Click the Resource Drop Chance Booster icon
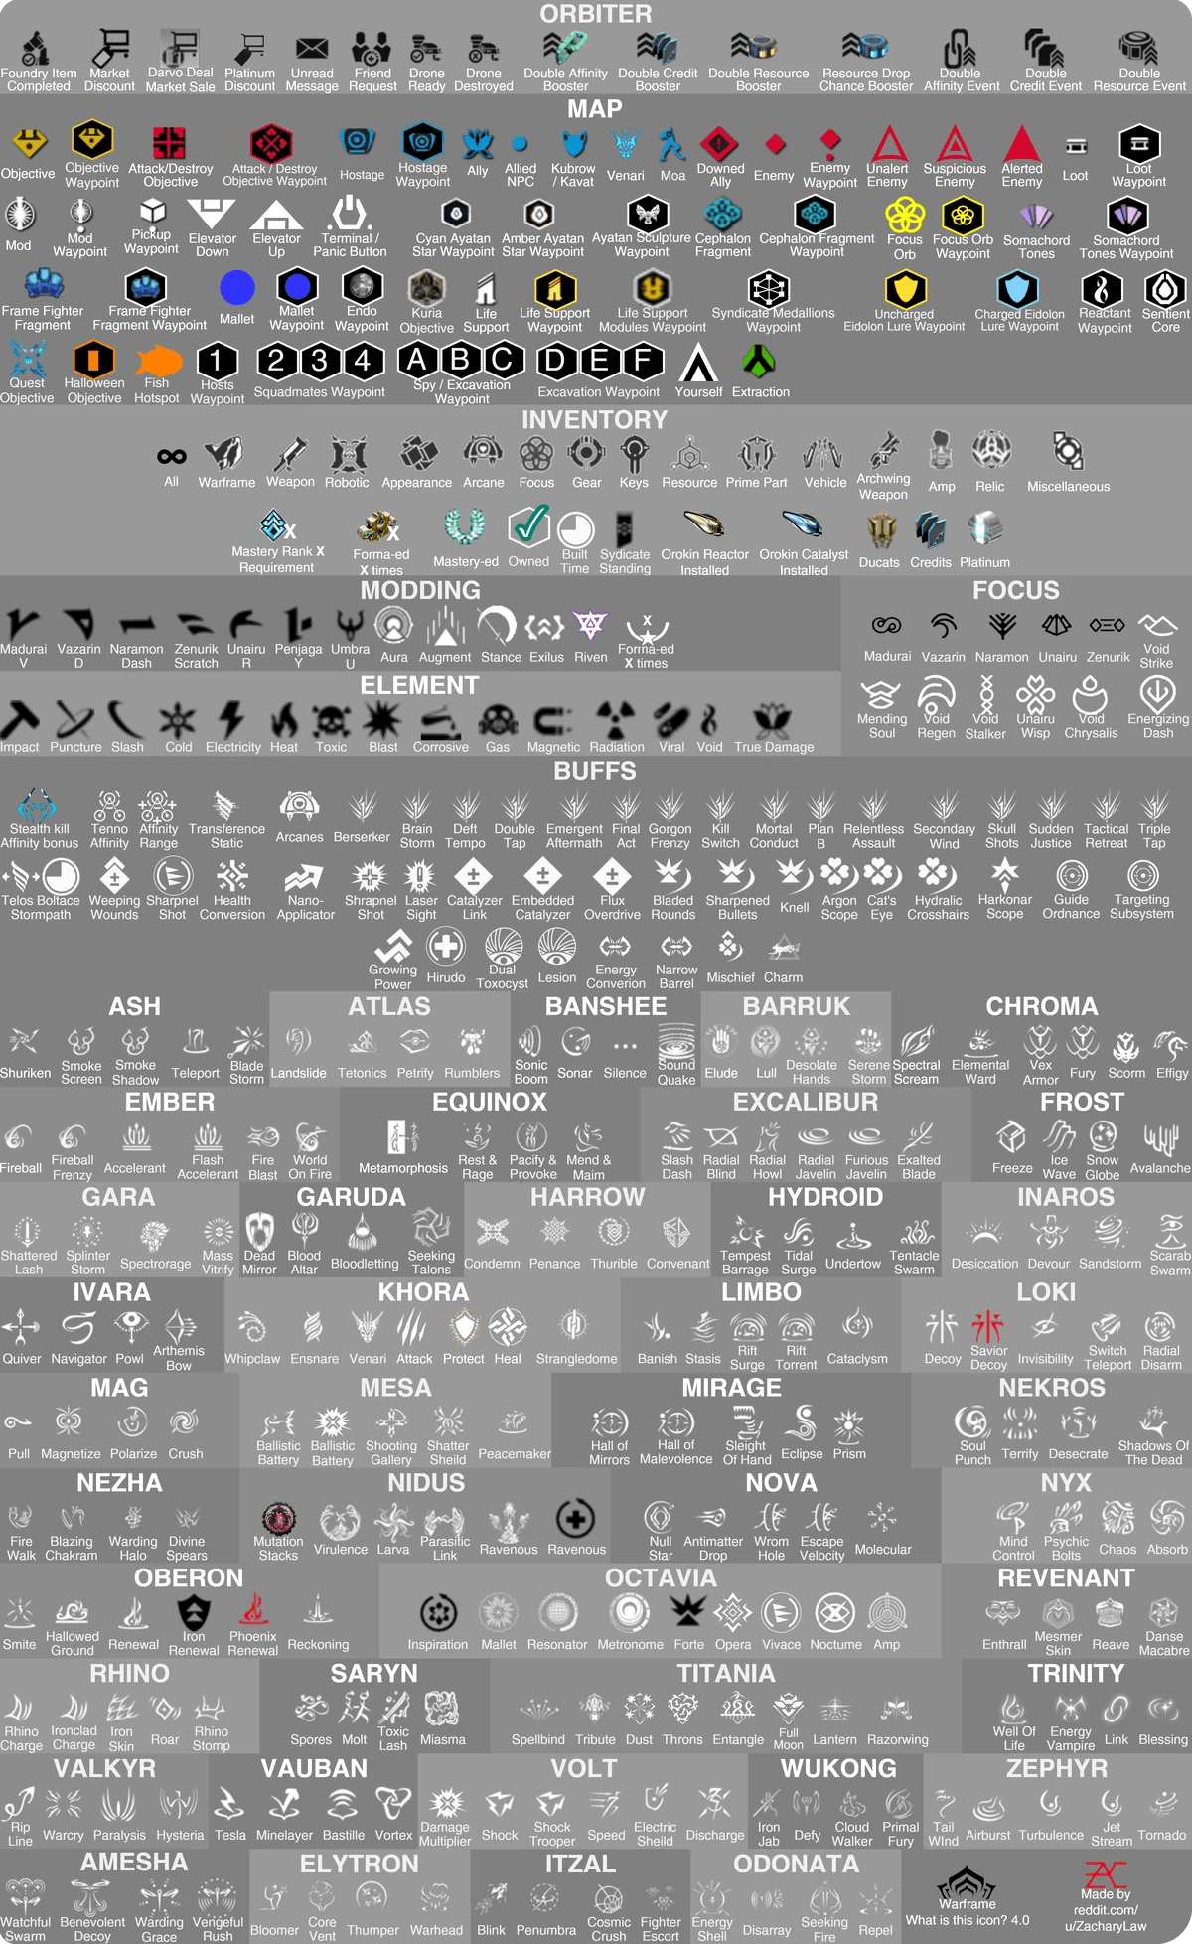 (865, 47)
